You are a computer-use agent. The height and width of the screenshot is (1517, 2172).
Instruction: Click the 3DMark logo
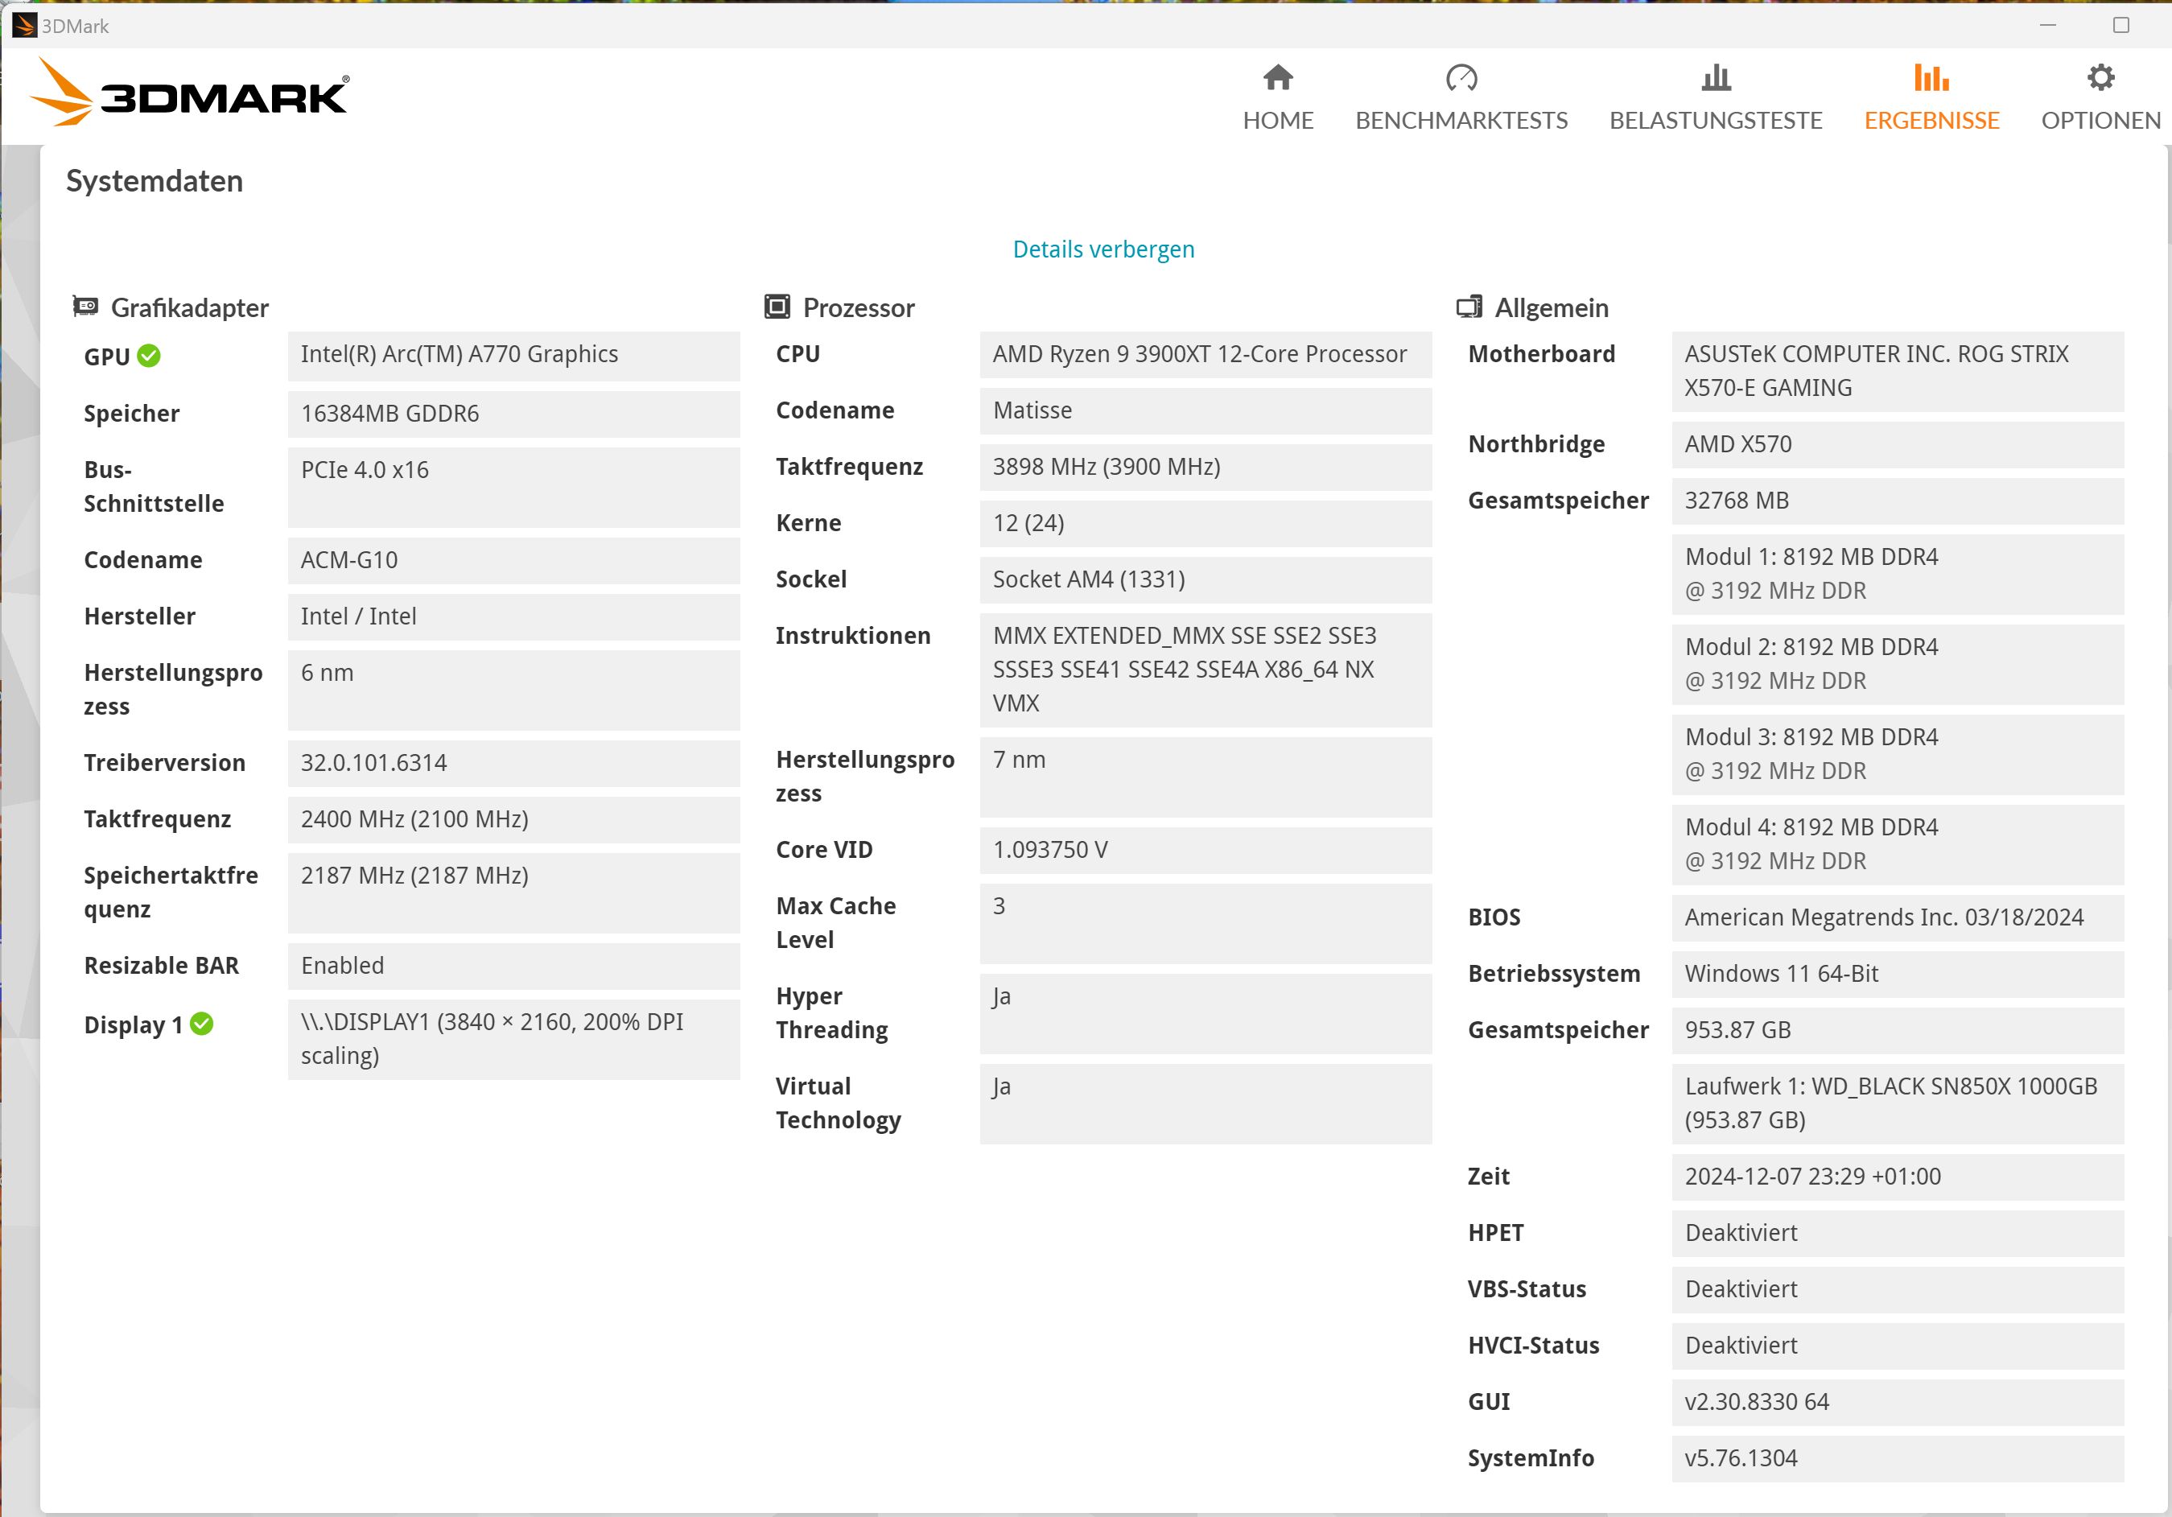189,93
